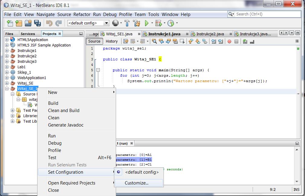
Task: Click the Shift Line Left icon
Action: 214,41
